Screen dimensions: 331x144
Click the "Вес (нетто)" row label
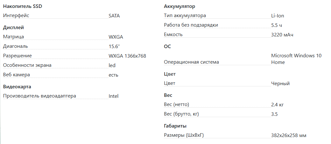point(179,104)
